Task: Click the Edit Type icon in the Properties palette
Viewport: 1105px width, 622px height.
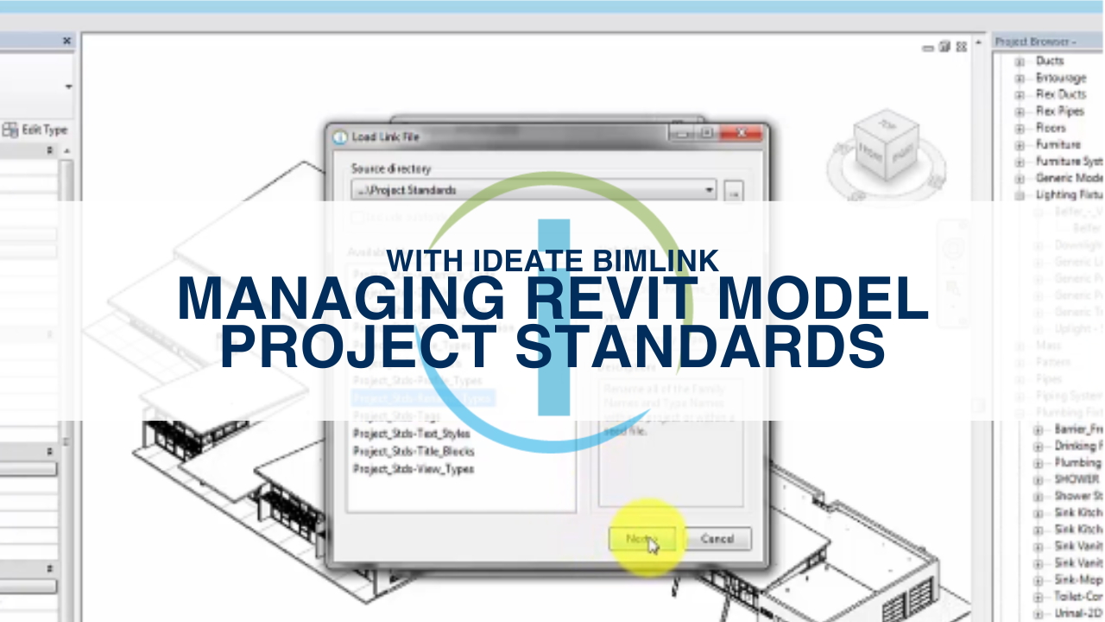Action: [9, 128]
